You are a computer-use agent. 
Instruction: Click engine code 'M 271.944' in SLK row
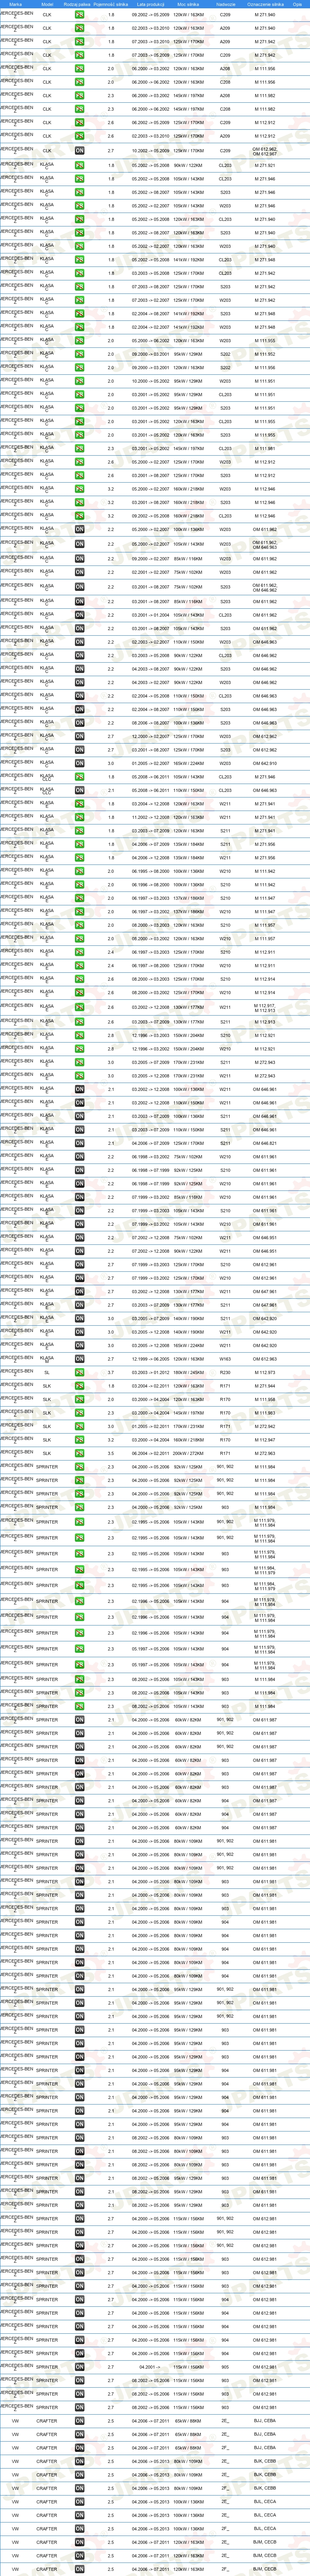265,1386
